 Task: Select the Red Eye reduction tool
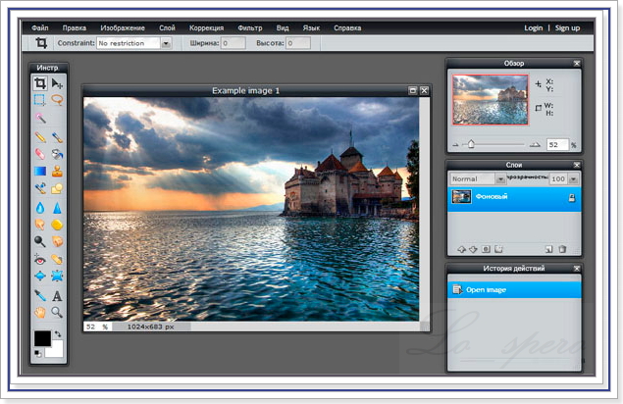[x=40, y=260]
